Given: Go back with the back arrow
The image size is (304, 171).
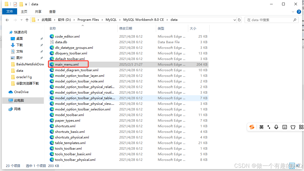Looking at the screenshot, I should click(x=7, y=20).
